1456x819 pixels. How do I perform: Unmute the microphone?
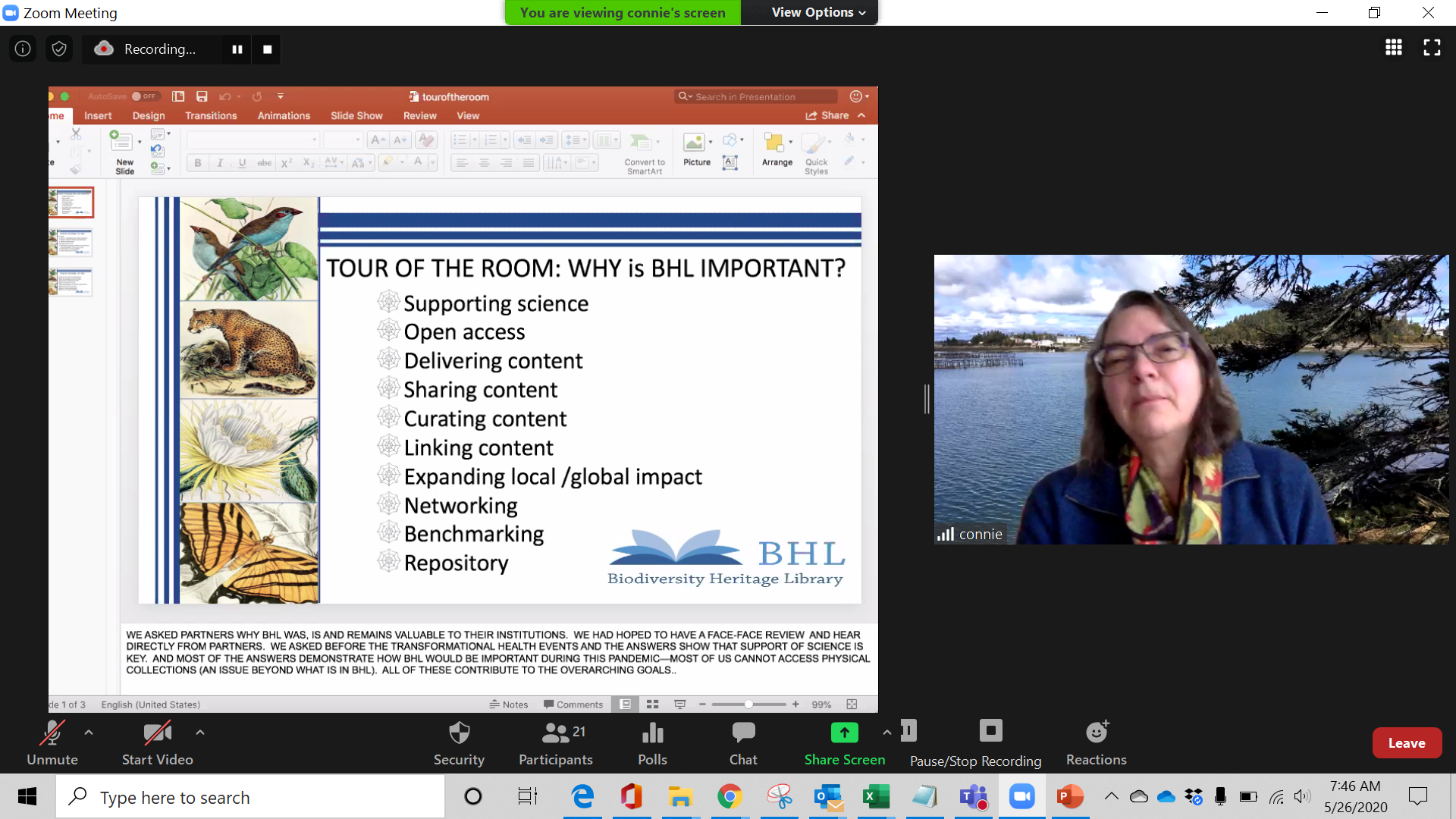[52, 742]
